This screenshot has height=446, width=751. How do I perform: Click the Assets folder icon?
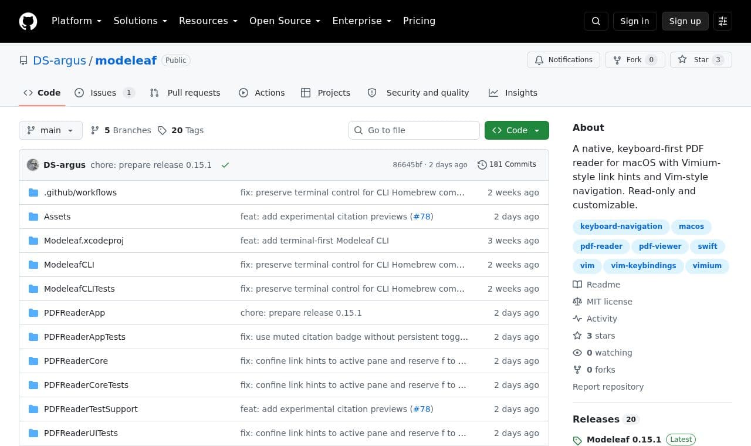33,217
